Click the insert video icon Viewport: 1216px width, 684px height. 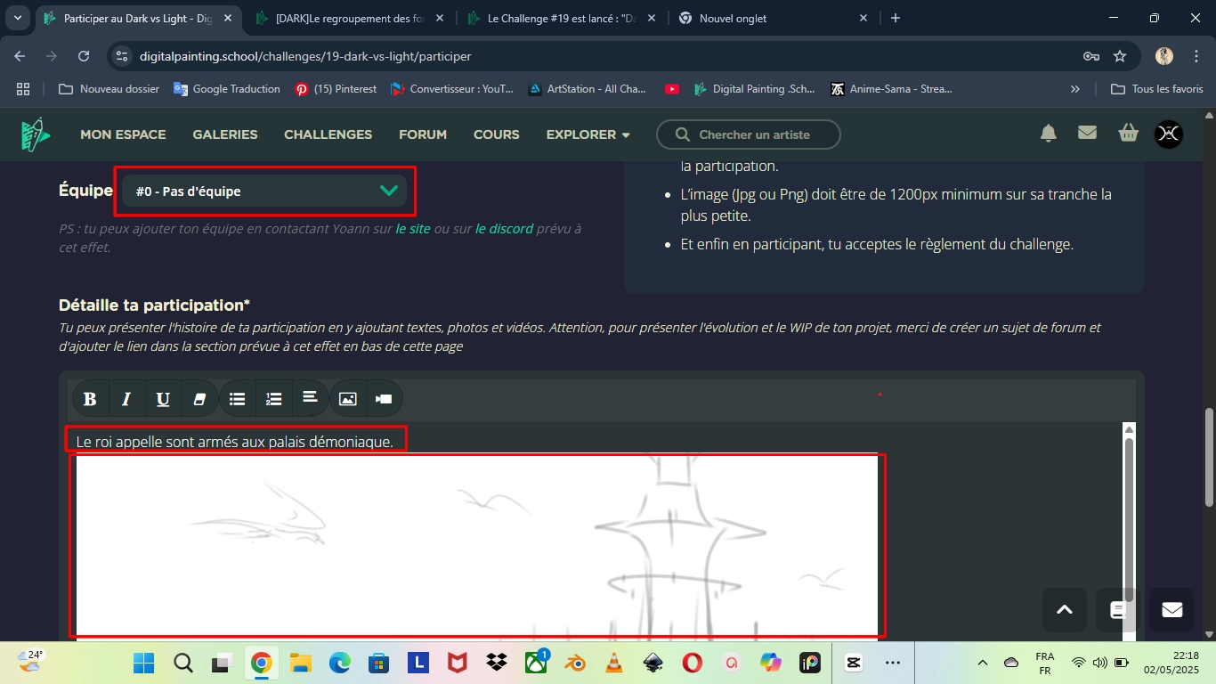point(384,399)
